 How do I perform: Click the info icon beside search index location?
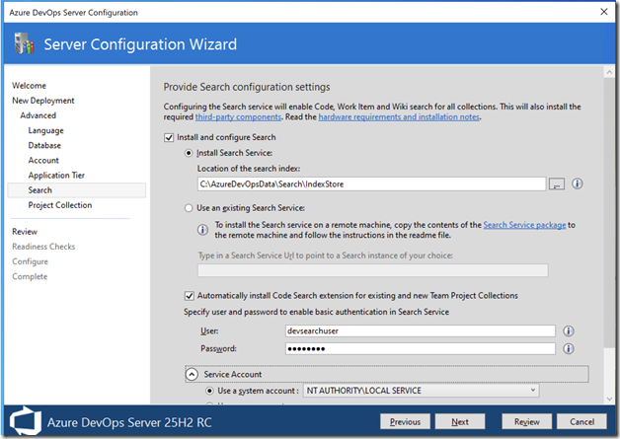tap(578, 183)
